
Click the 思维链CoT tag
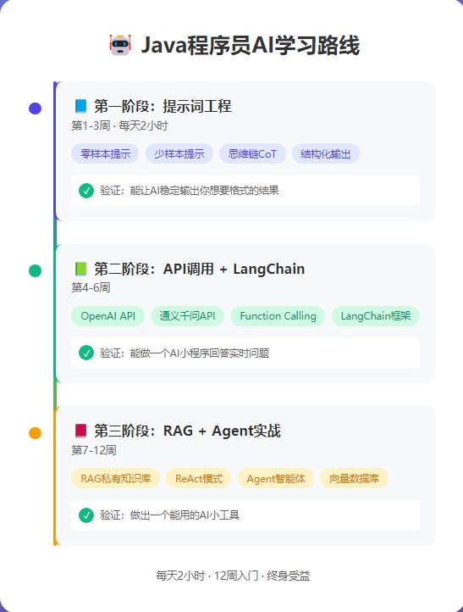click(x=252, y=153)
